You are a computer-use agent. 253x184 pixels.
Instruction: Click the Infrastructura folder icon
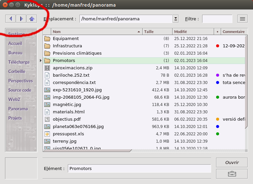pyautogui.click(x=47, y=46)
